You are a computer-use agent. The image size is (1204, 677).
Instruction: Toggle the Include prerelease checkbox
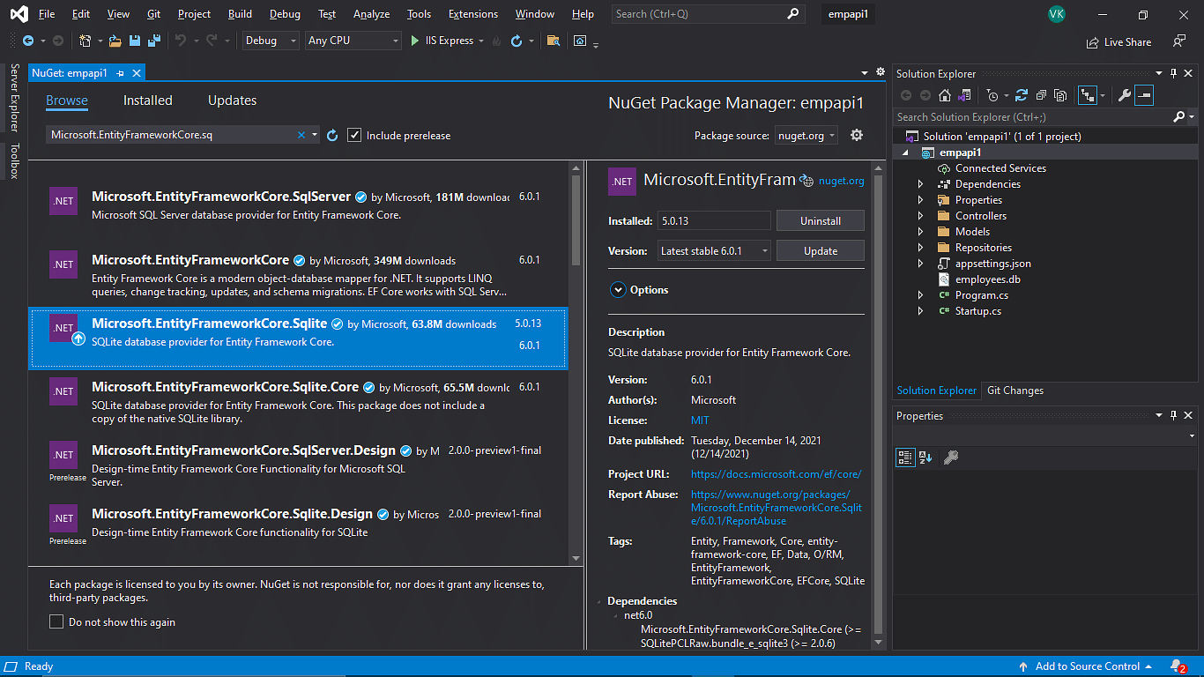pos(354,135)
